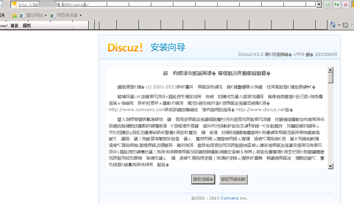Open the 网页快讯库 favorites bar item
Screen dimensions: 354x204
coord(66,15)
